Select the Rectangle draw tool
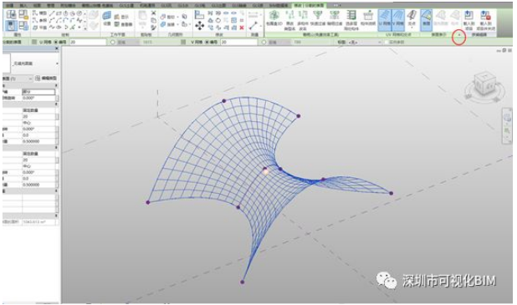The width and height of the screenshot is (517, 305). click(x=59, y=13)
